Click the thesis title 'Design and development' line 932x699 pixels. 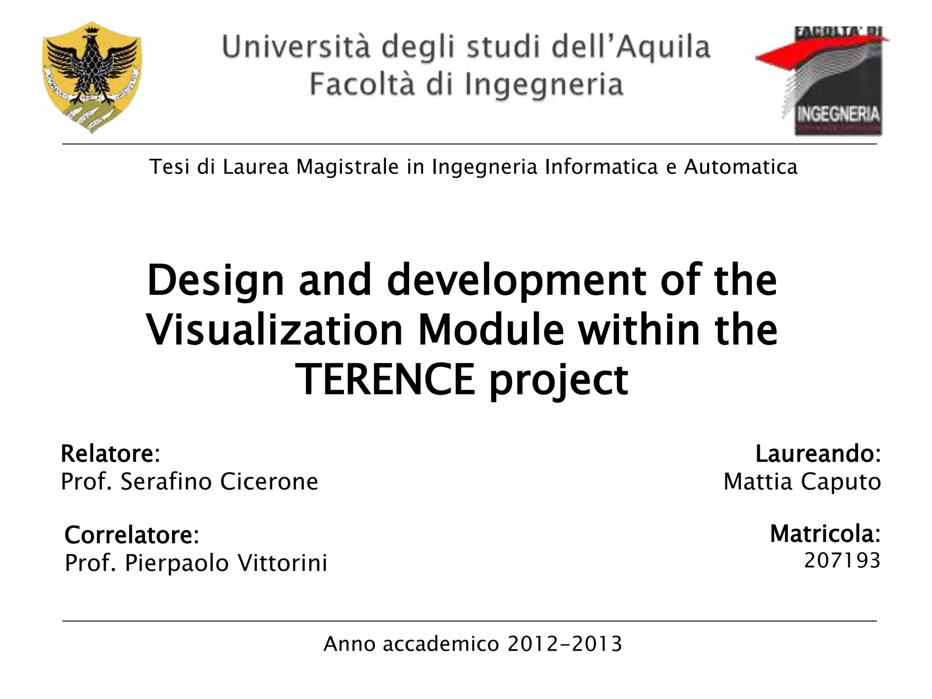point(462,280)
